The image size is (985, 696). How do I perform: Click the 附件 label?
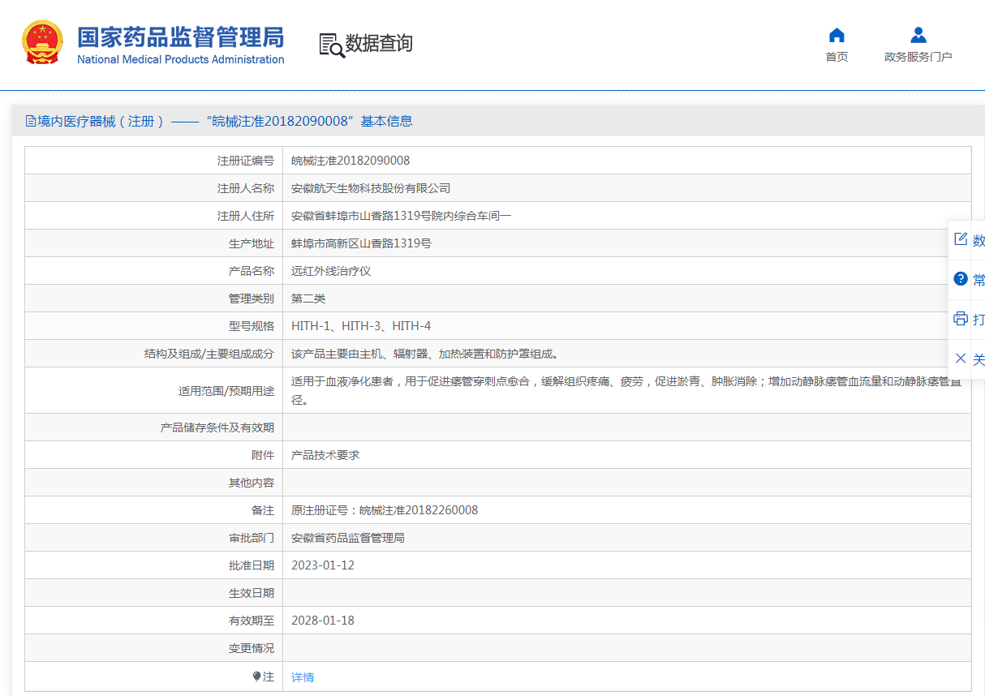(263, 455)
